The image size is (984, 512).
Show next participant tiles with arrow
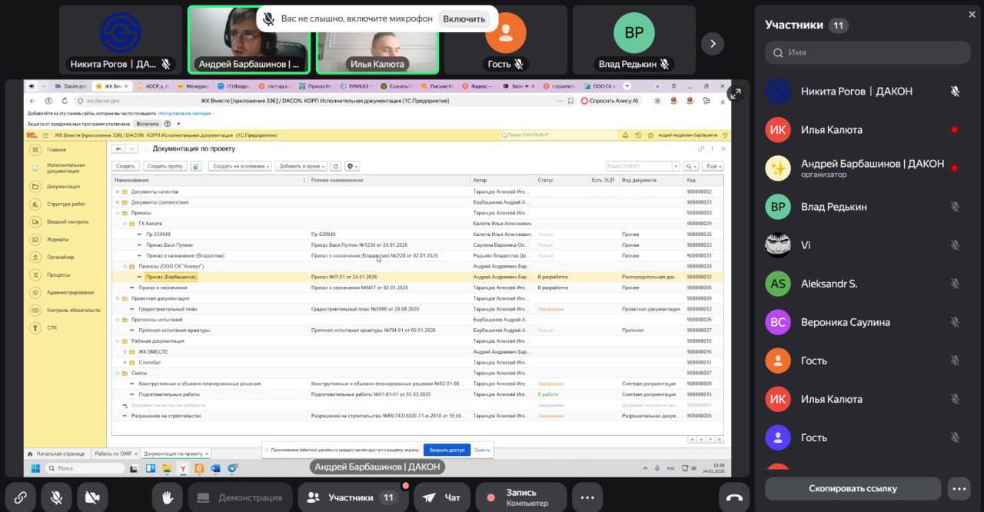point(713,44)
